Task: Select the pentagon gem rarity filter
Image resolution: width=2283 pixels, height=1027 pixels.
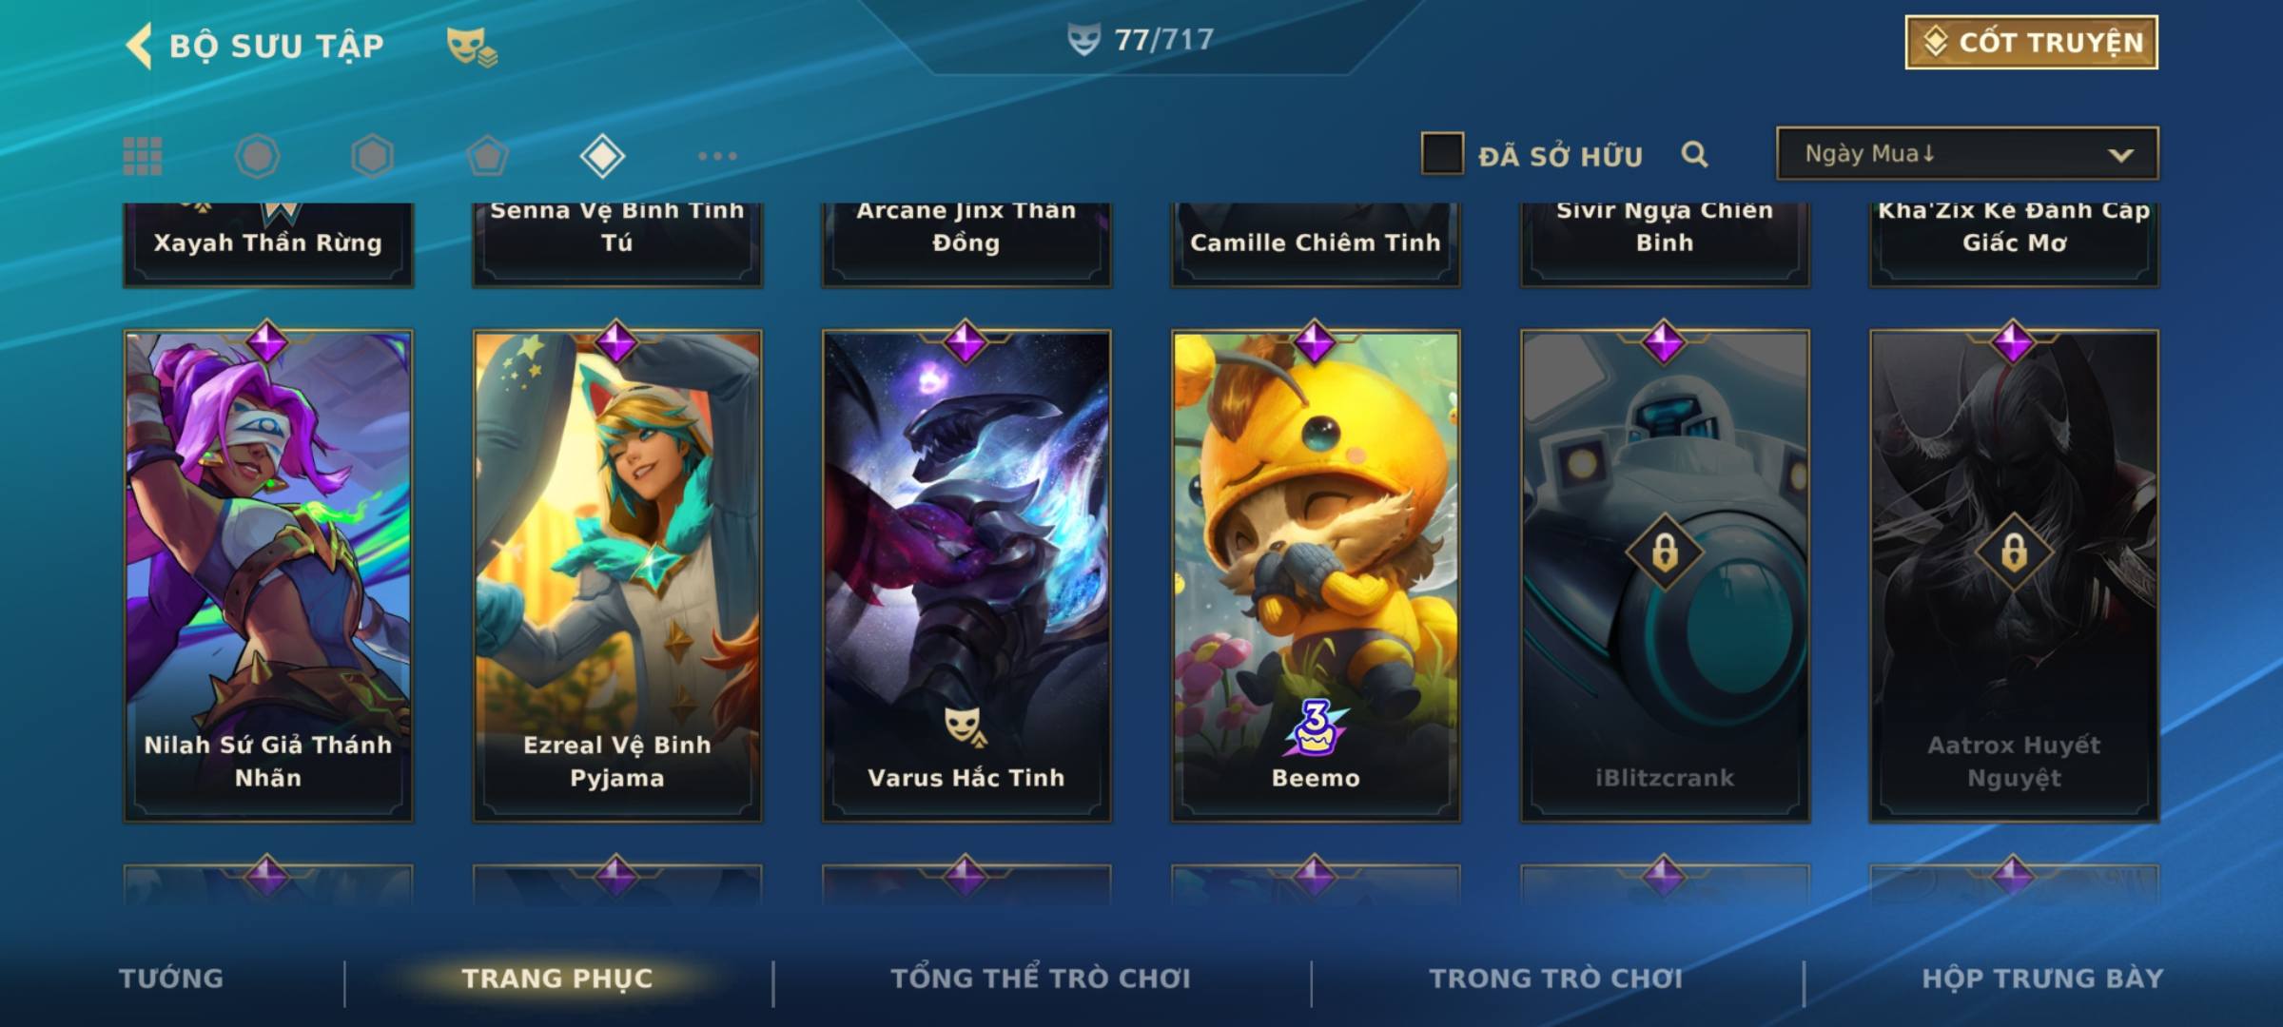Action: tap(487, 156)
